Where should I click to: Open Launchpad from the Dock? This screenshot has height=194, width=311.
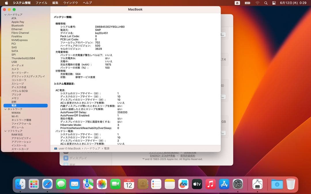[34, 184]
